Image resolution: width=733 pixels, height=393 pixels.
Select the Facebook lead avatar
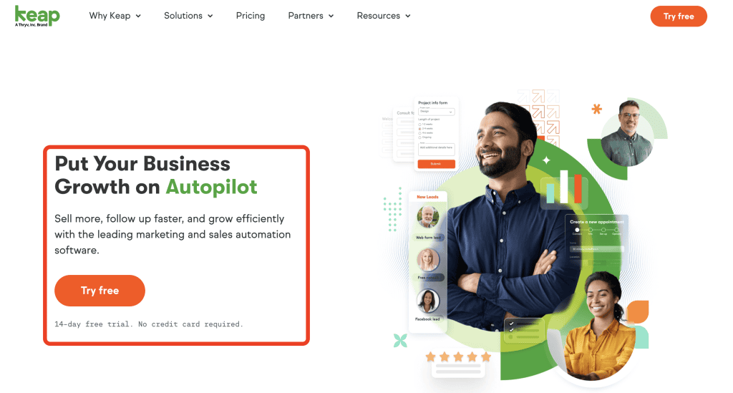click(428, 301)
